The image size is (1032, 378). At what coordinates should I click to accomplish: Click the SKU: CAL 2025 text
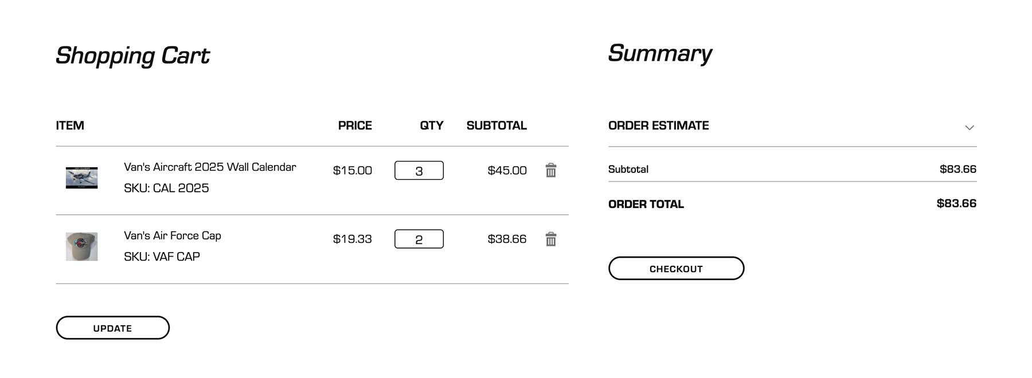point(166,188)
